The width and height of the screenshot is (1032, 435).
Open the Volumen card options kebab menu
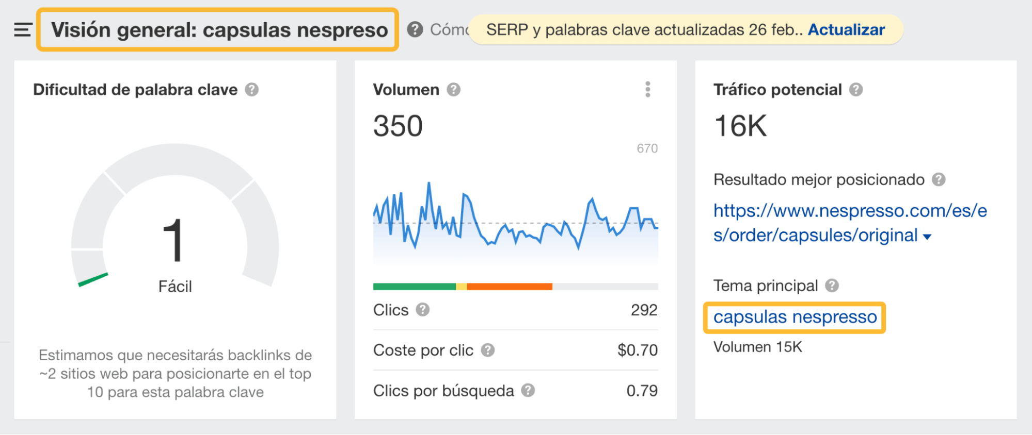tap(648, 89)
